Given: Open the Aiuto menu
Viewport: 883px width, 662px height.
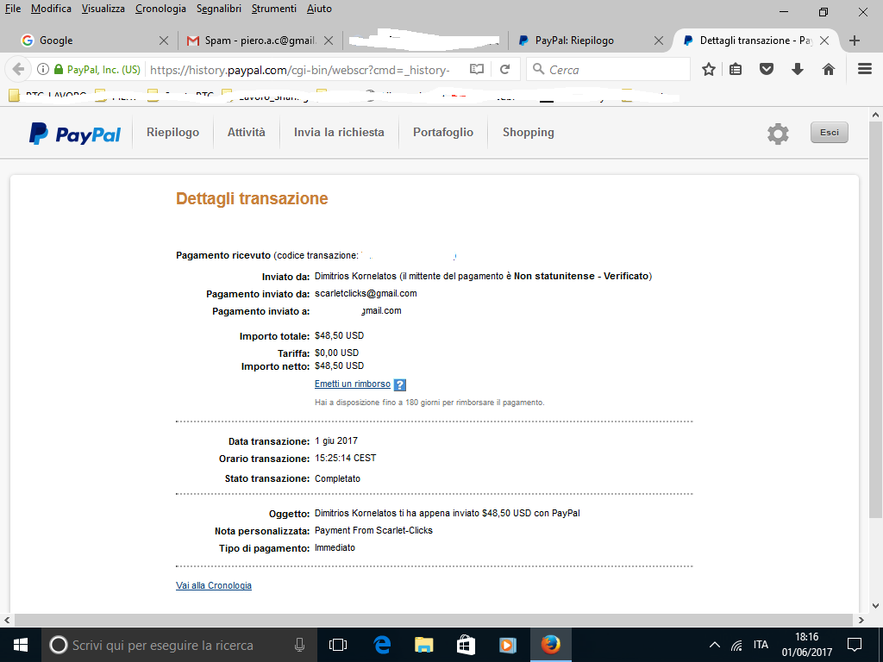Looking at the screenshot, I should point(319,9).
